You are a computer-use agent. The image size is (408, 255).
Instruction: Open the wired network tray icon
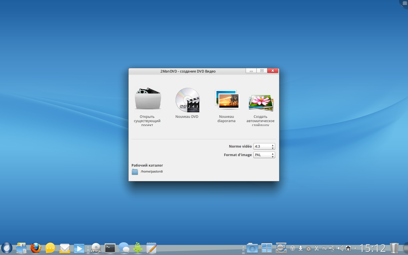point(348,248)
